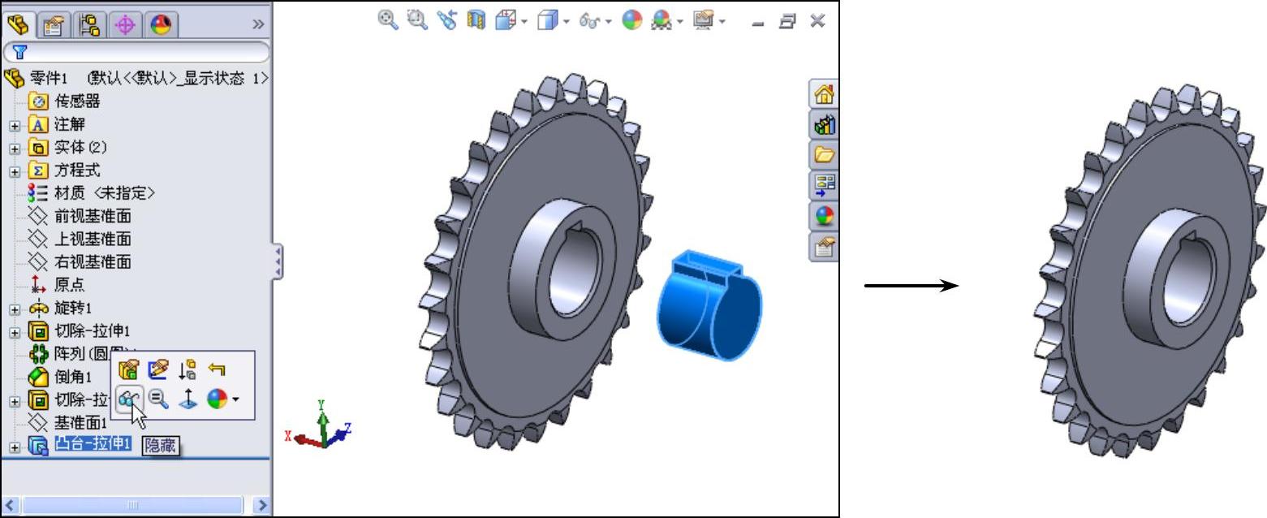
Task: Open SolidWorks Resources home icon in task pane
Action: point(824,94)
